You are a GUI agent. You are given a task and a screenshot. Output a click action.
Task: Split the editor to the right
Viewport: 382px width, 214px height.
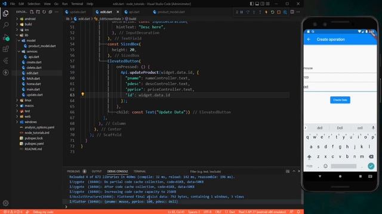tap(292, 12)
